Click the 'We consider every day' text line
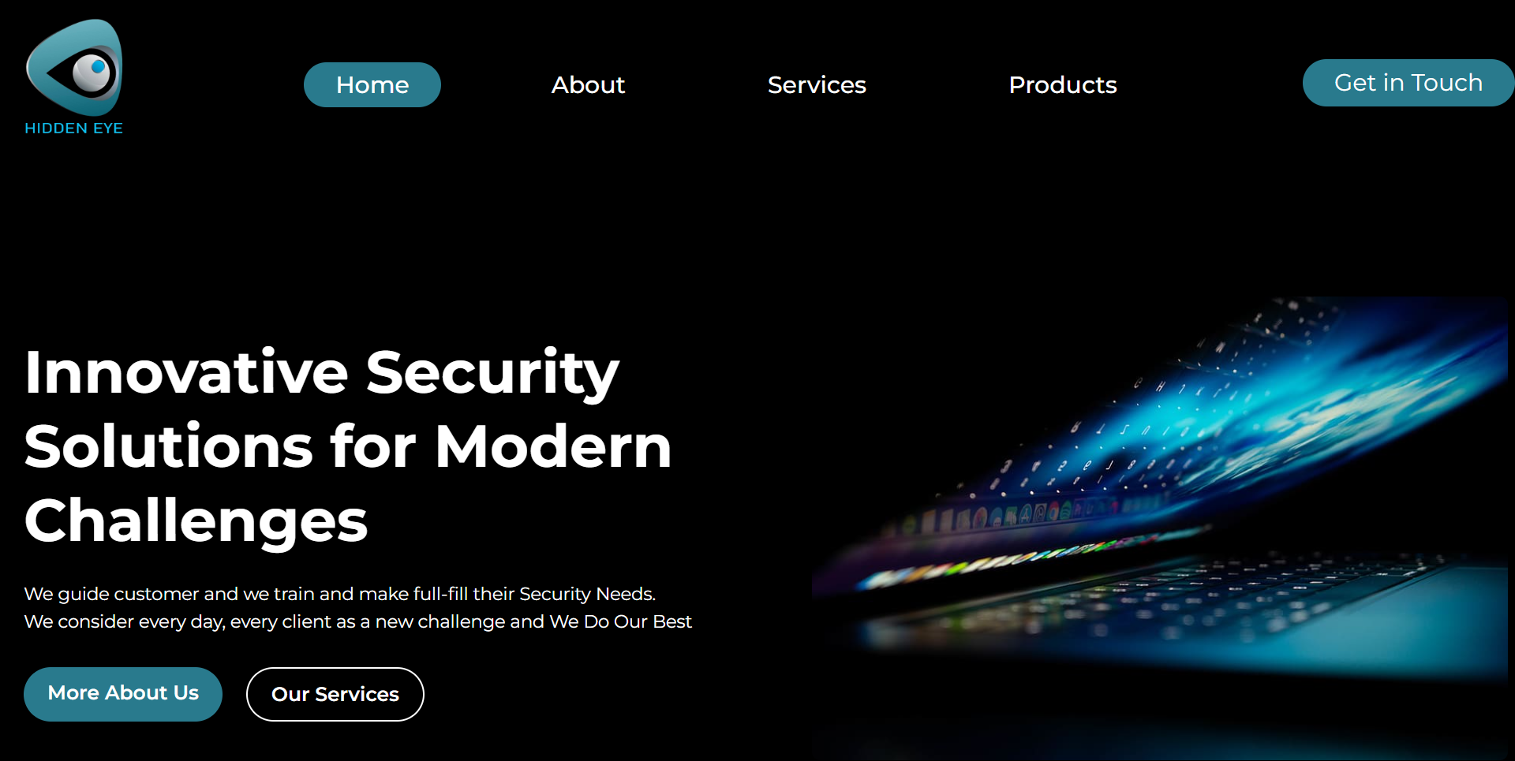The width and height of the screenshot is (1515, 761). pyautogui.click(x=357, y=621)
